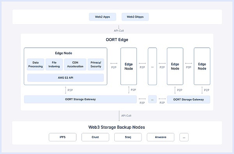Select the wide left OORT Storage Gateway bar
This screenshot has height=154, width=234.
(80, 99)
